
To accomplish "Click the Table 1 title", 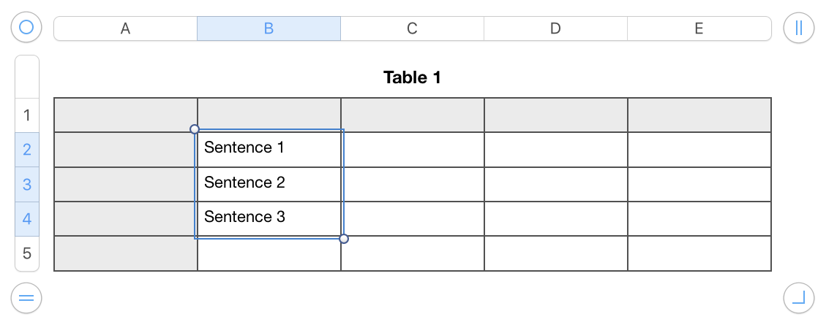I will (x=412, y=77).
